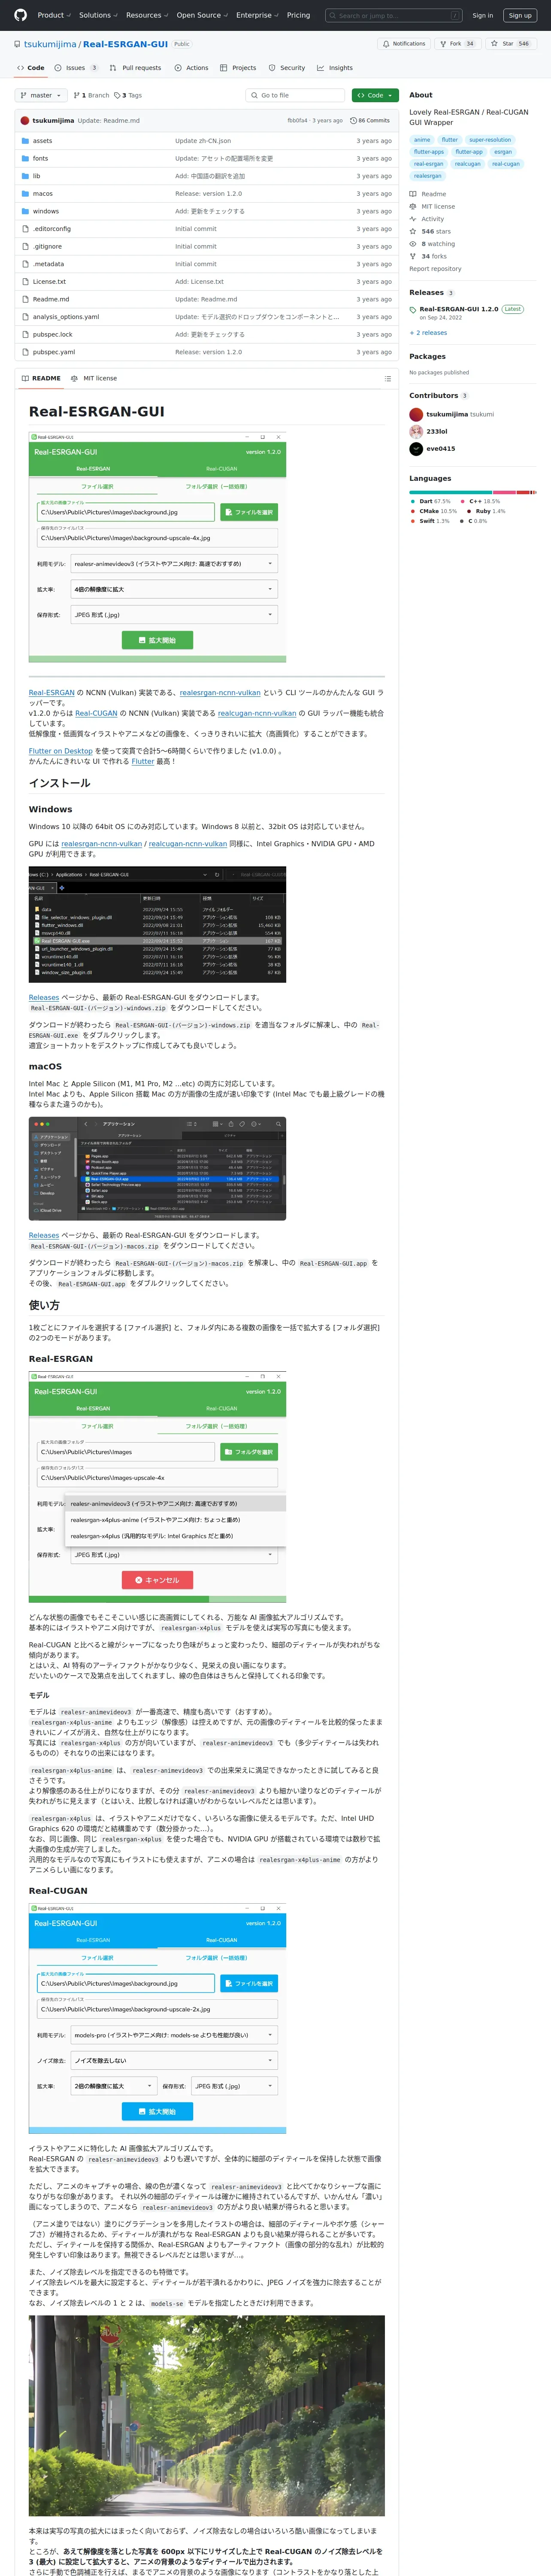Focus the Go to file field

coord(295,95)
